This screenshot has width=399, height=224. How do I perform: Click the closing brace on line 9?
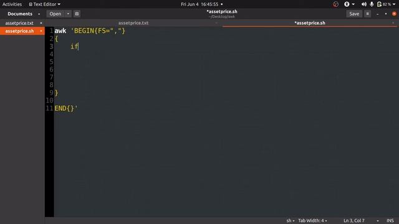[57, 93]
